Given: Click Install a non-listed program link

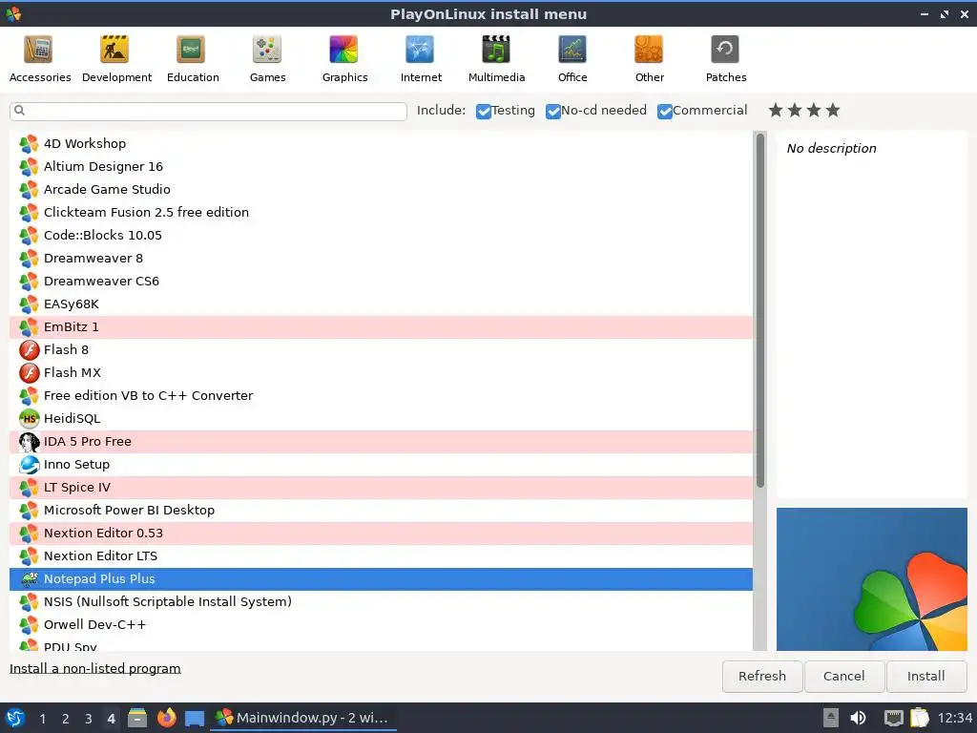Looking at the screenshot, I should click(x=94, y=668).
